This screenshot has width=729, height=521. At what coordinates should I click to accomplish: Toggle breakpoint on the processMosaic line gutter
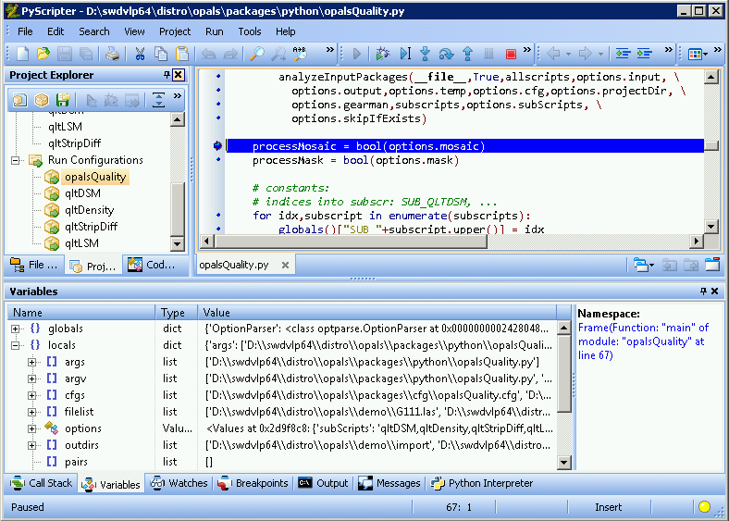[217, 146]
